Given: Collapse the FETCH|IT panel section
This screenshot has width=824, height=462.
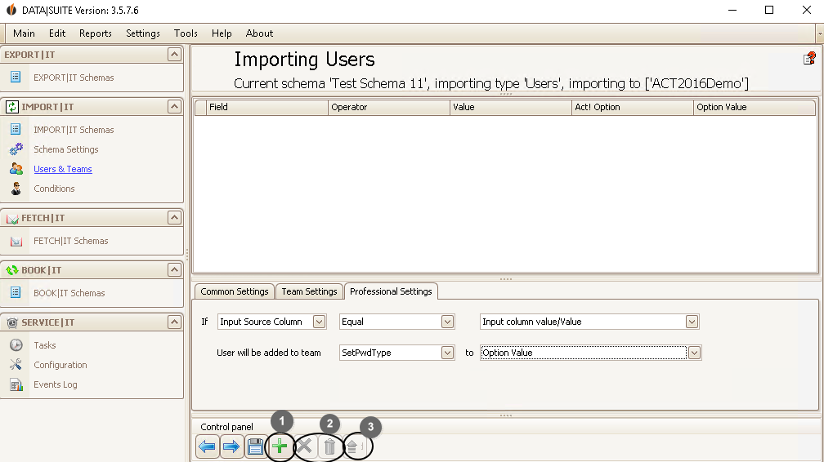Looking at the screenshot, I should 174,217.
